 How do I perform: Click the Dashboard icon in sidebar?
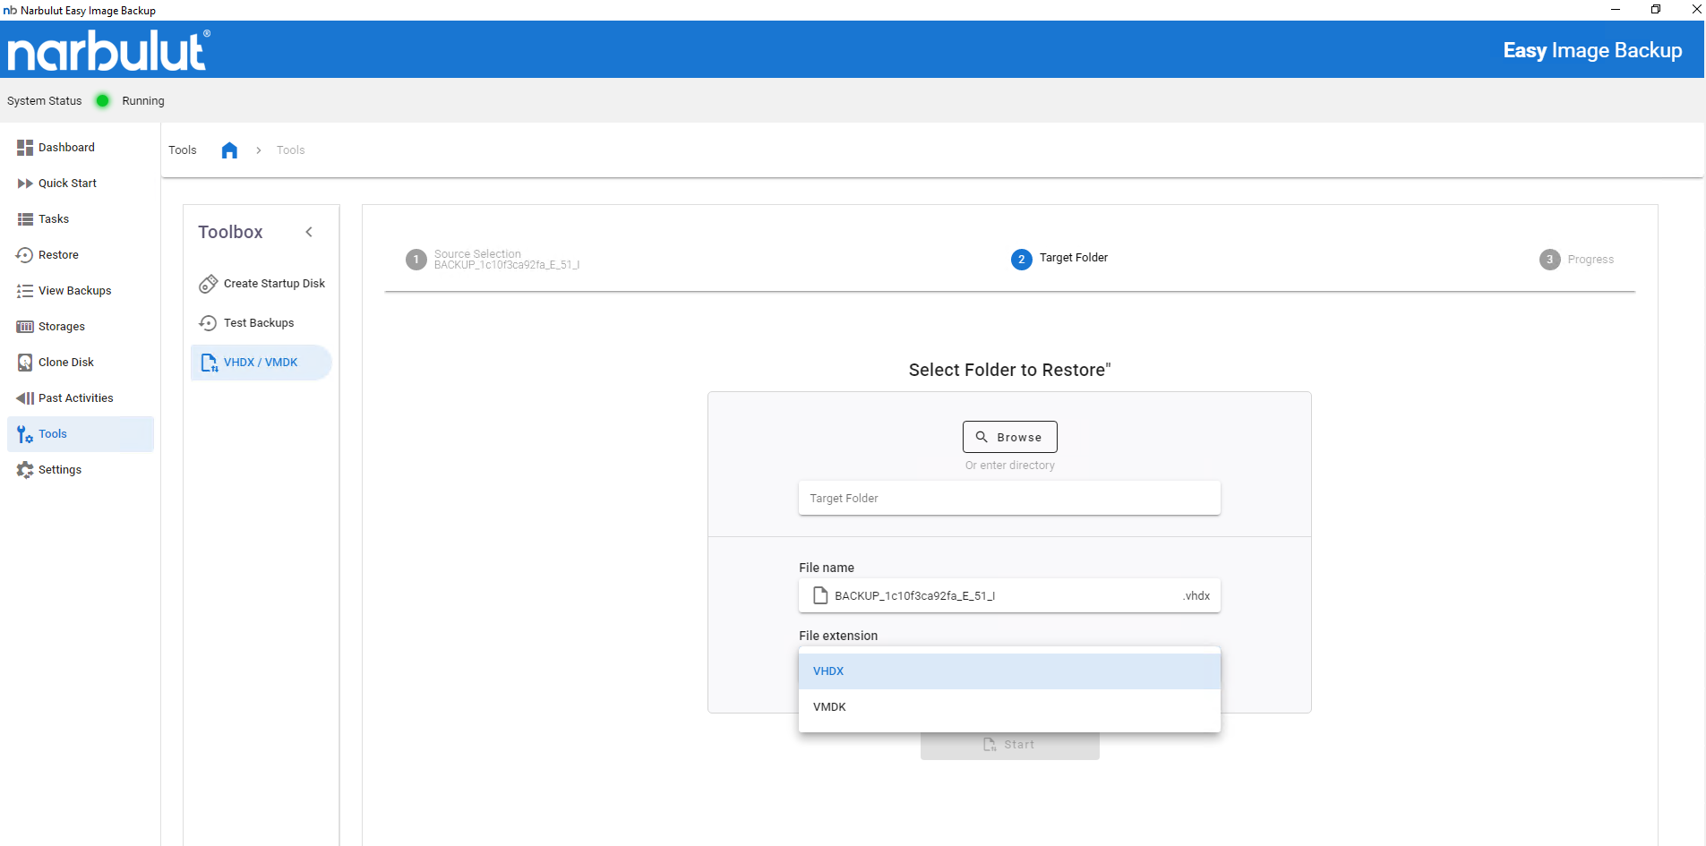(x=25, y=148)
